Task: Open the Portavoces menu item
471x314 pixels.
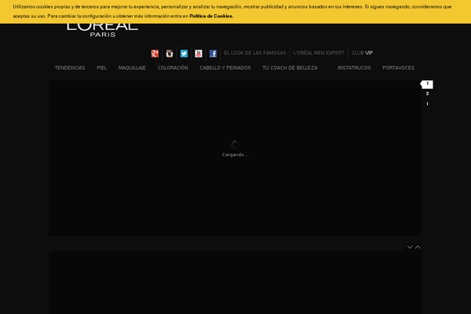Action: [398, 68]
